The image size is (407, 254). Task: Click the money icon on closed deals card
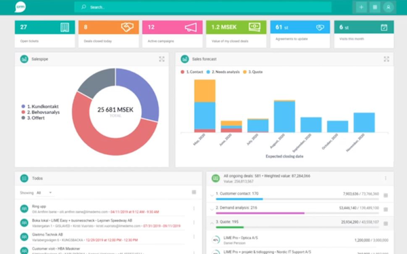point(254,26)
